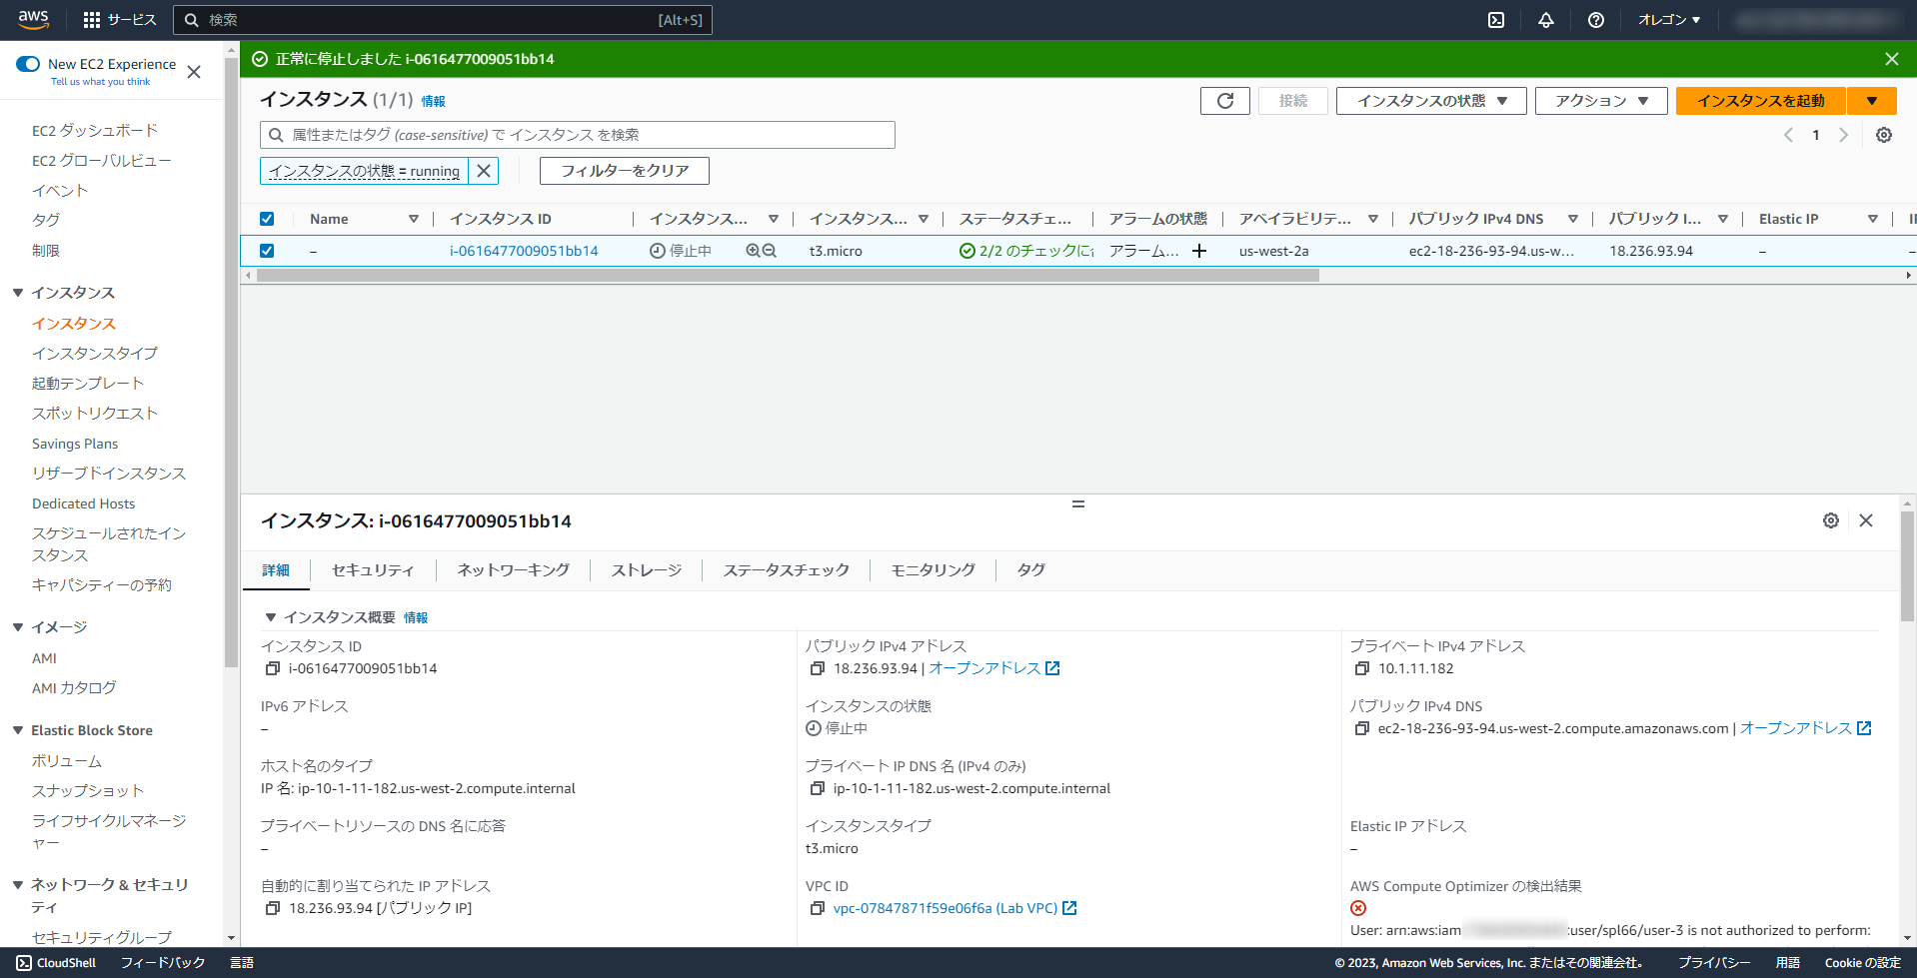Open the アクション dropdown
This screenshot has height=978, width=1917.
1600,100
